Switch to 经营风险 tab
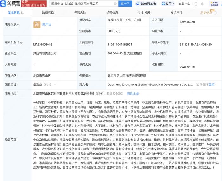 click(80, 13)
